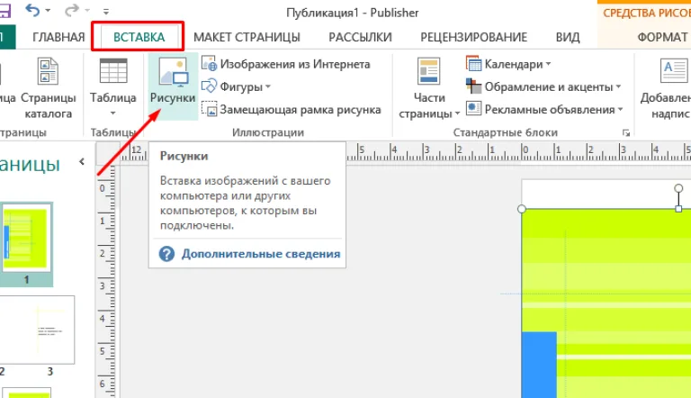Open the Undo history dropdown arrow
Image resolution: width=691 pixels, height=398 pixels.
(x=48, y=10)
